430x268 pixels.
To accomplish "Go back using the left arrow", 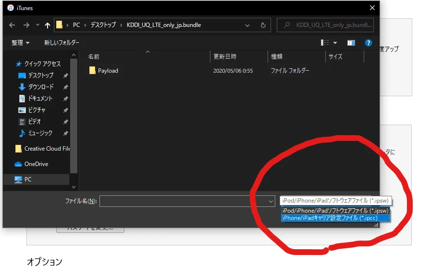I will tap(12, 26).
